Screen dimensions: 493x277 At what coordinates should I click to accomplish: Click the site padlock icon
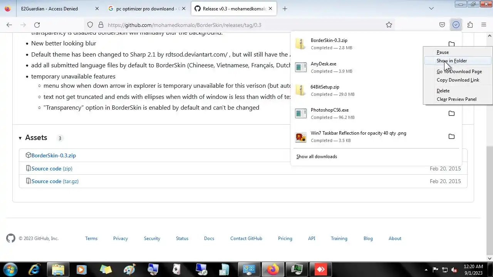click(101, 25)
